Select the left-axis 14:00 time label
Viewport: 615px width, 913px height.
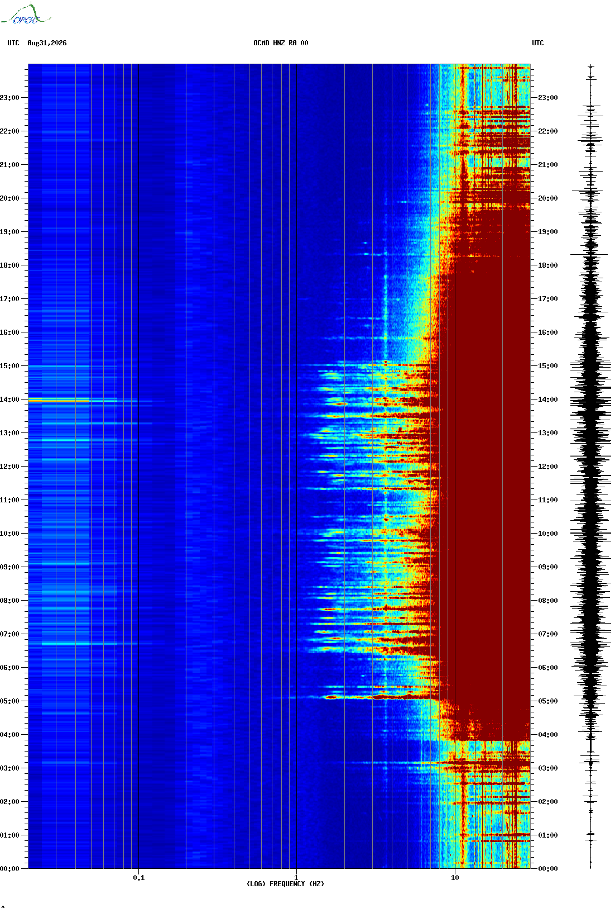pos(9,400)
